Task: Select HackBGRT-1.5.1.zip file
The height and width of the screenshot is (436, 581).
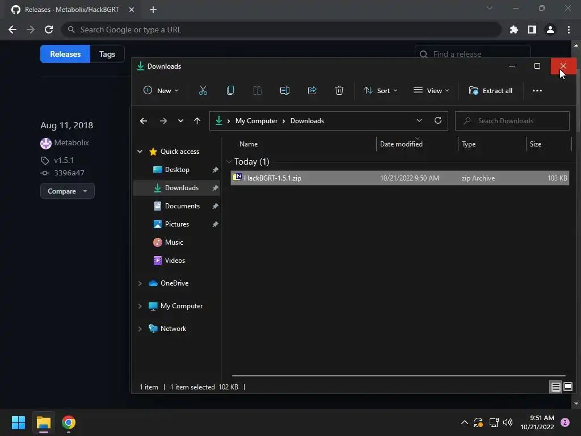Action: (400, 178)
